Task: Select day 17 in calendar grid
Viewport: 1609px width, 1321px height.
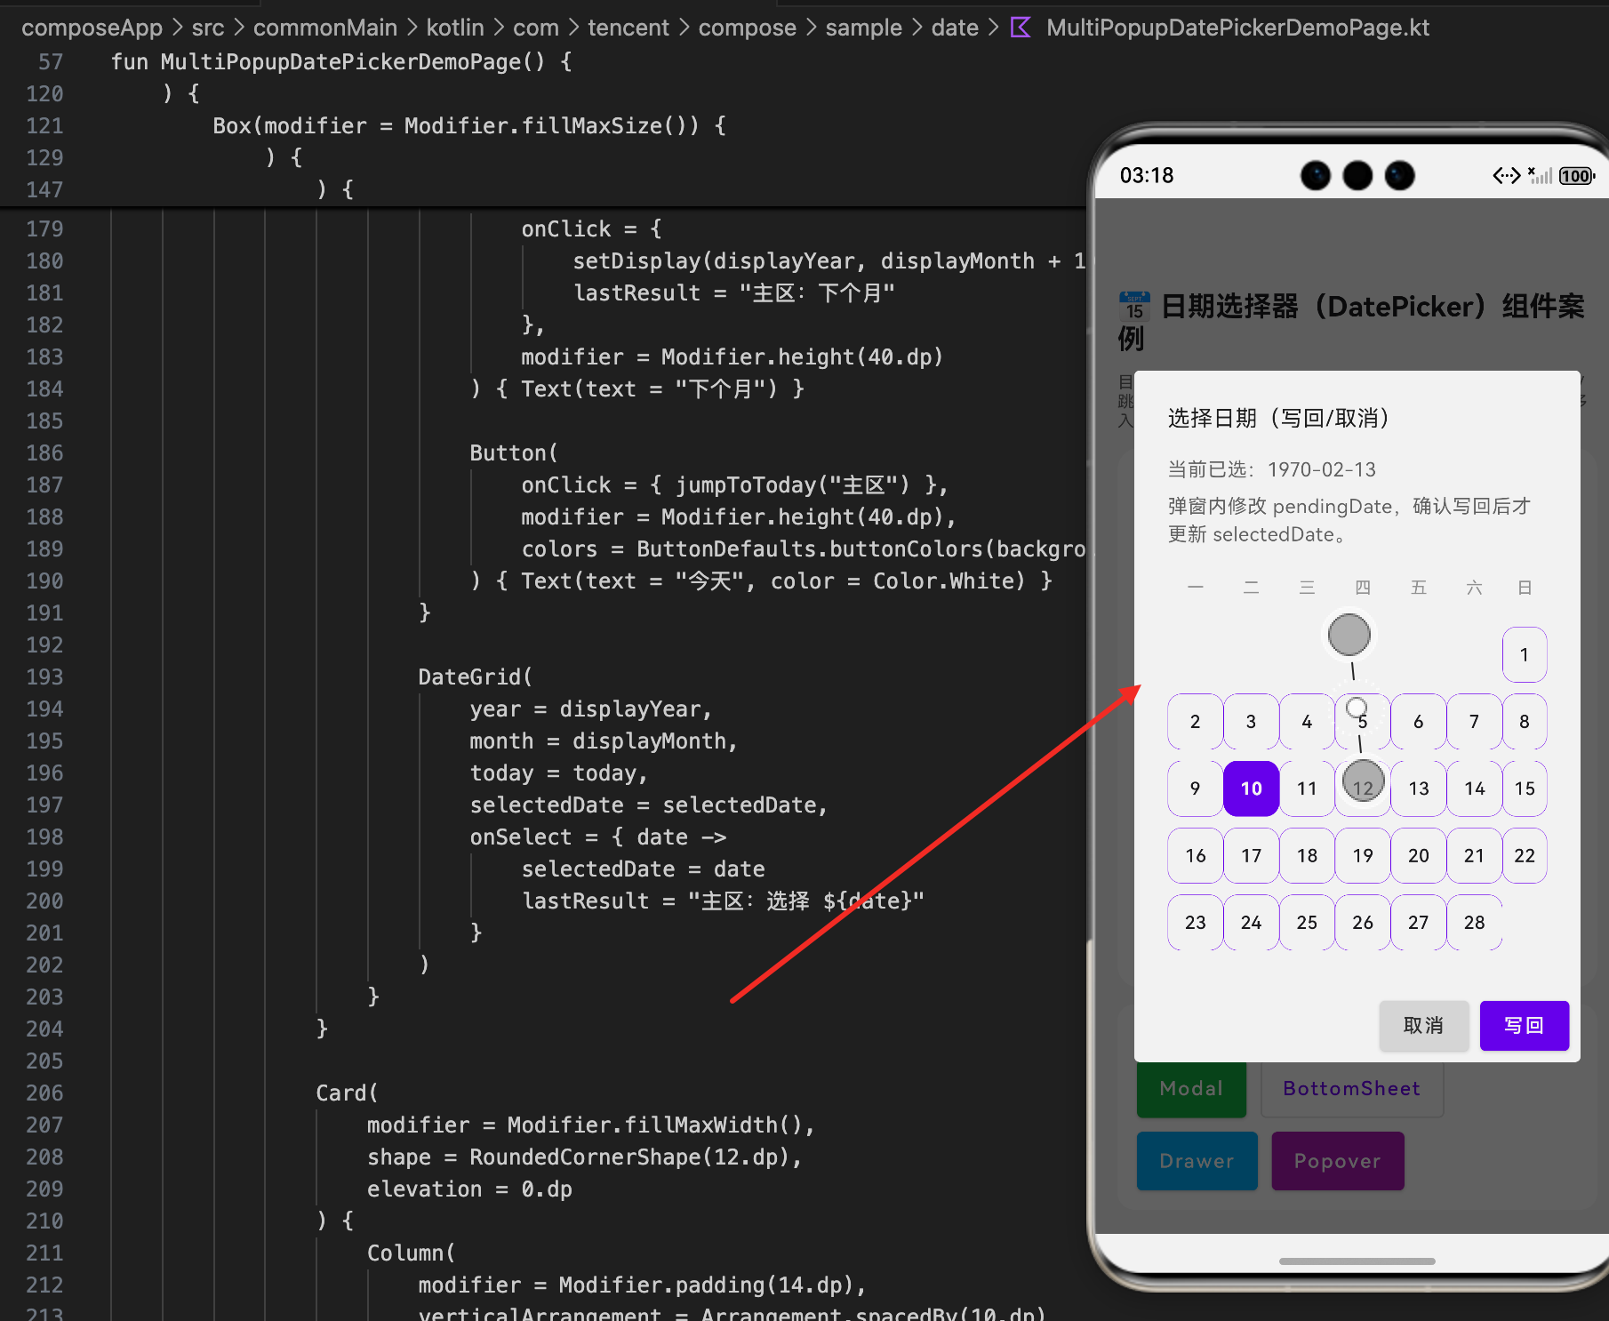Action: (1251, 855)
